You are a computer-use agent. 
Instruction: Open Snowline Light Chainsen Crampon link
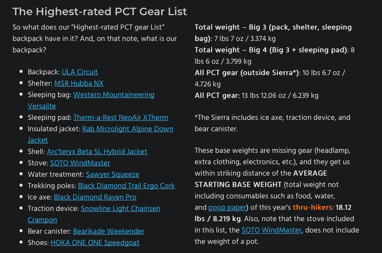click(120, 209)
